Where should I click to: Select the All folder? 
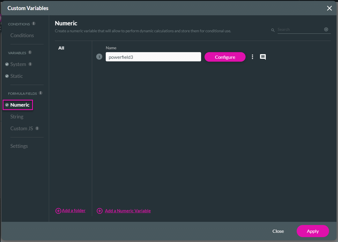point(61,48)
